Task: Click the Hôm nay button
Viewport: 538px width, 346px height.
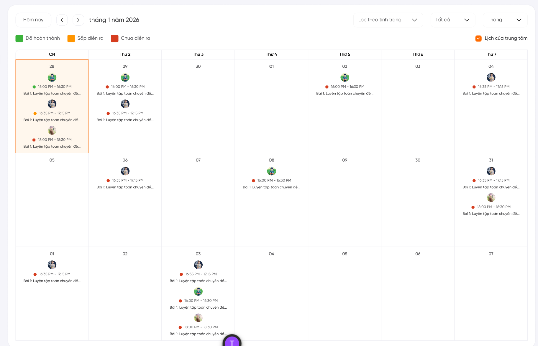Action: point(33,20)
